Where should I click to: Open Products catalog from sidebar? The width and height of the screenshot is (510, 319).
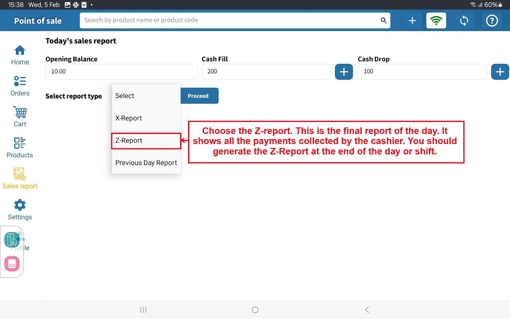[20, 147]
